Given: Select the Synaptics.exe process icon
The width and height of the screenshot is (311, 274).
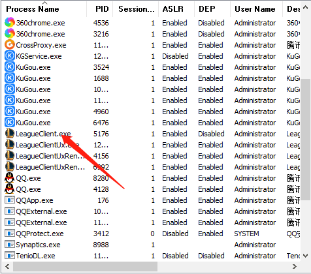Looking at the screenshot, I should point(10,245).
